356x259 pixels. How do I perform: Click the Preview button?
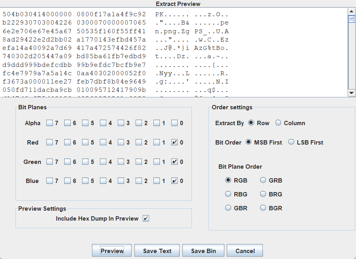112,251
